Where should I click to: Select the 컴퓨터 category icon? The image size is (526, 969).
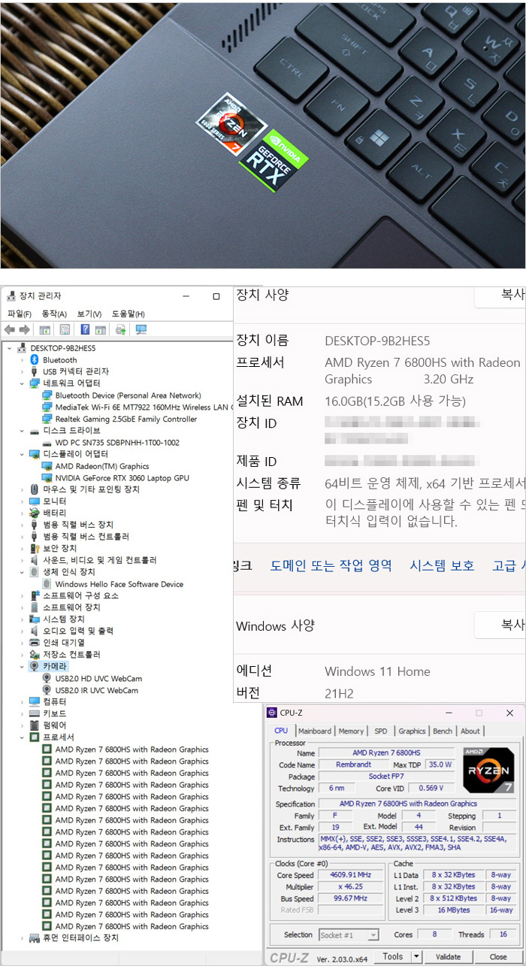[x=34, y=701]
